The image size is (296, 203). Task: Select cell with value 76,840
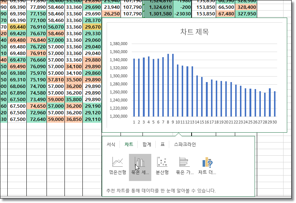pyautogui.click(x=37, y=40)
